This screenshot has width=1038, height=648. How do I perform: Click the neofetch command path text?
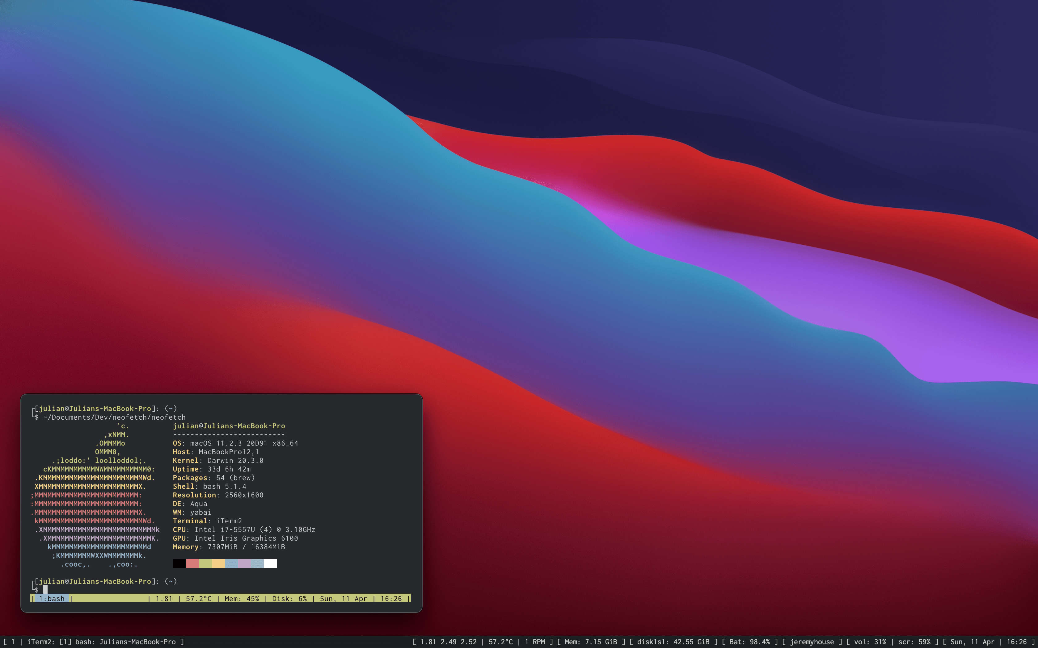(115, 417)
